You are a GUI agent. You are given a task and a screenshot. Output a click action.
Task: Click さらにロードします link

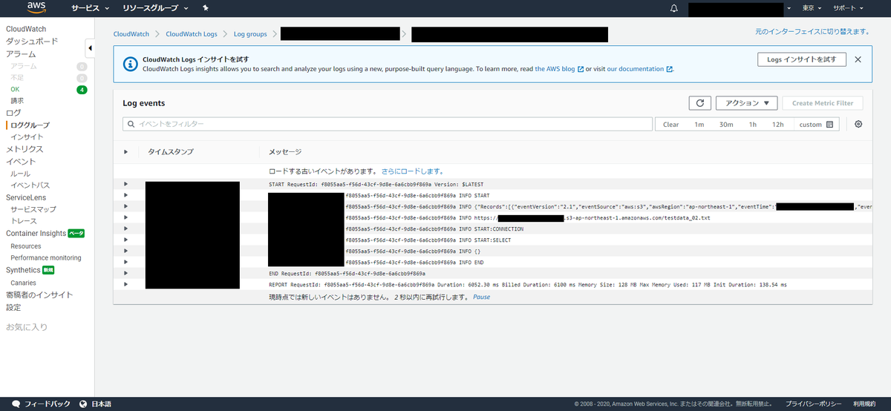(413, 171)
